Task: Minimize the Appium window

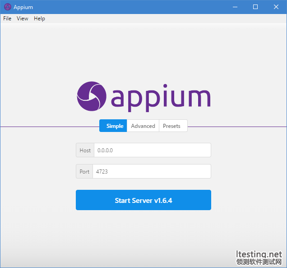Action: pyautogui.click(x=235, y=7)
